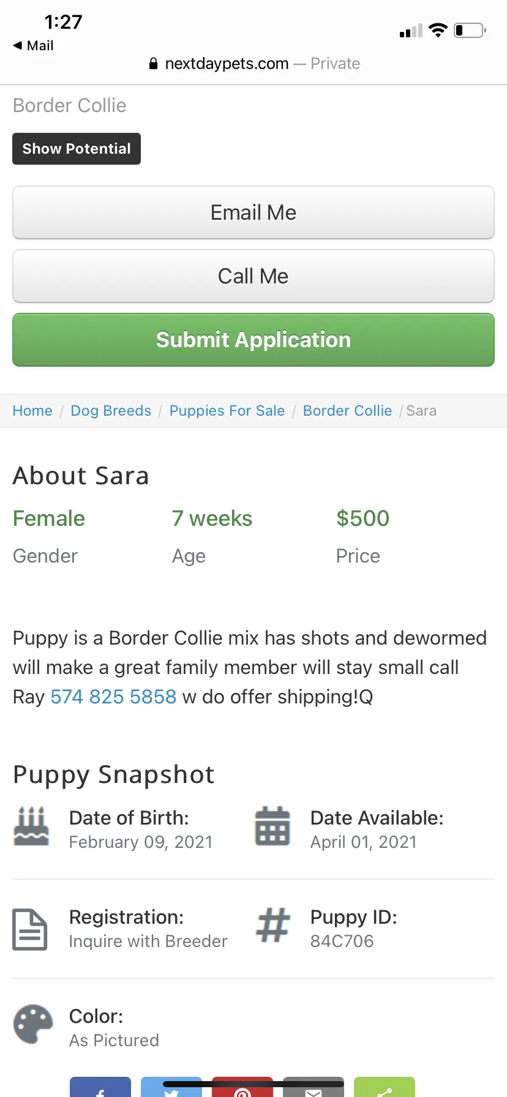
Task: Share listing via email envelope icon
Action: pos(314,1087)
